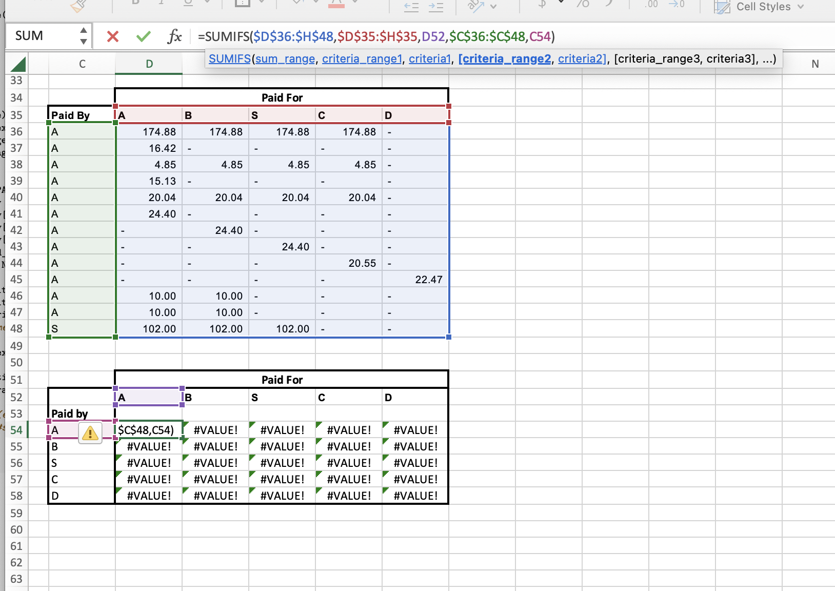Open the SUMIFS help link in tooltip

click(229, 59)
